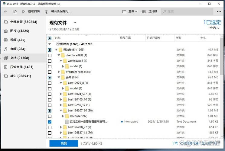Click the Program Files folder icon
This screenshot has height=151, width=225.
click(x=63, y=72)
